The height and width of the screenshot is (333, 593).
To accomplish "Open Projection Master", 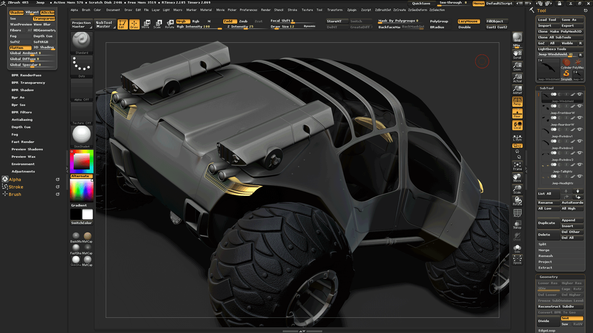I will (x=81, y=24).
